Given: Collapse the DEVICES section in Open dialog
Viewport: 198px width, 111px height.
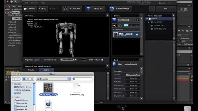Looking at the screenshot, I should pyautogui.click(x=13, y=84).
